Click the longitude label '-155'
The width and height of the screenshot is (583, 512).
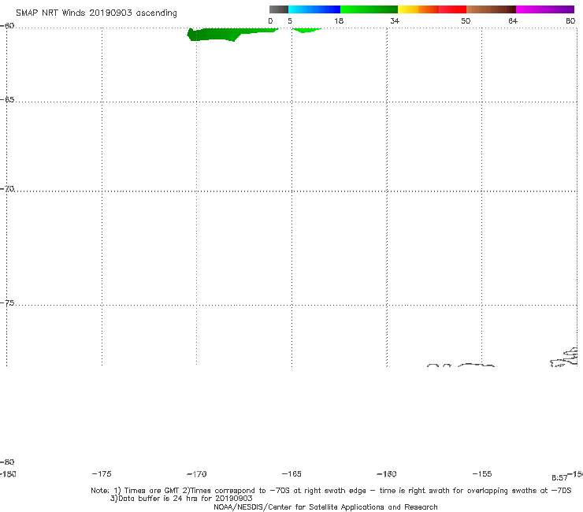pyautogui.click(x=482, y=473)
